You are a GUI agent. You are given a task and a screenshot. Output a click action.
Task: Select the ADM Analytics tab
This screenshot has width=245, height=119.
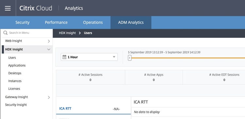pos(131,22)
